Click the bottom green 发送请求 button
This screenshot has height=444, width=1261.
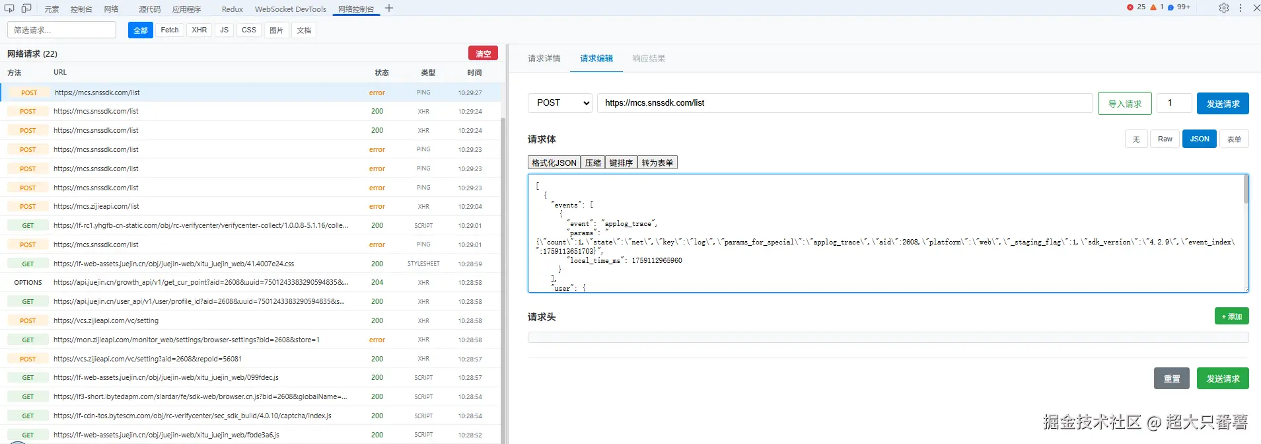coord(1223,379)
